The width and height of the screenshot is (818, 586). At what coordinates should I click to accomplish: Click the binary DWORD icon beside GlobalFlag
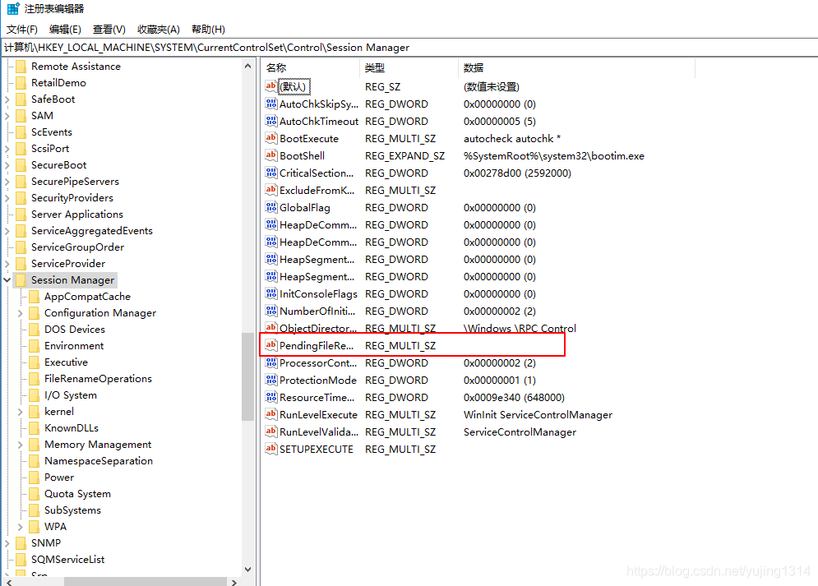(271, 207)
